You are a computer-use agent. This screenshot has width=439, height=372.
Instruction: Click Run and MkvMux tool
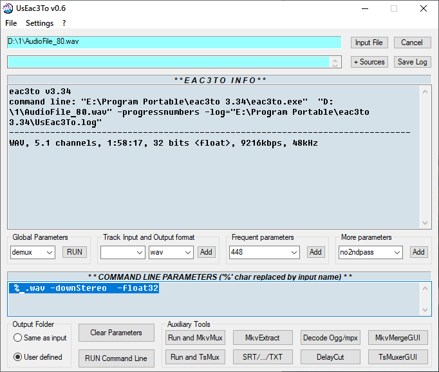point(195,338)
